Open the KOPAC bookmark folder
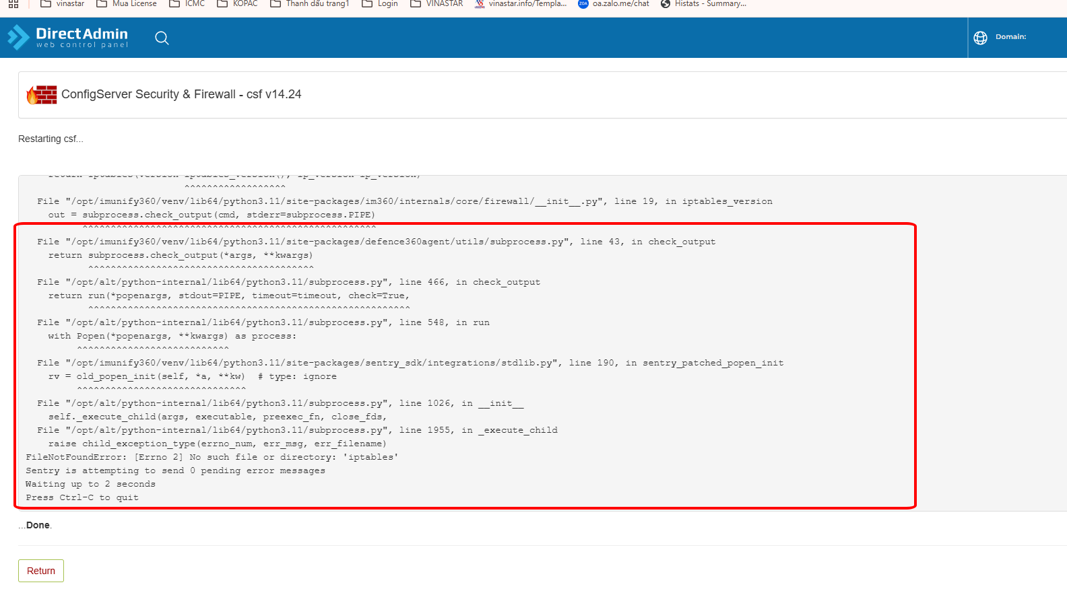Screen dimensions: 1067x595 [238, 3]
